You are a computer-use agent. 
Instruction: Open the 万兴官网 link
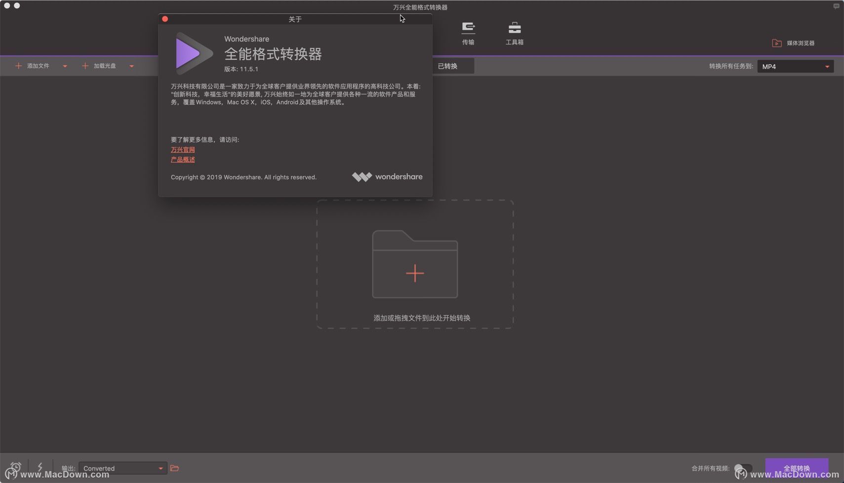pyautogui.click(x=183, y=150)
